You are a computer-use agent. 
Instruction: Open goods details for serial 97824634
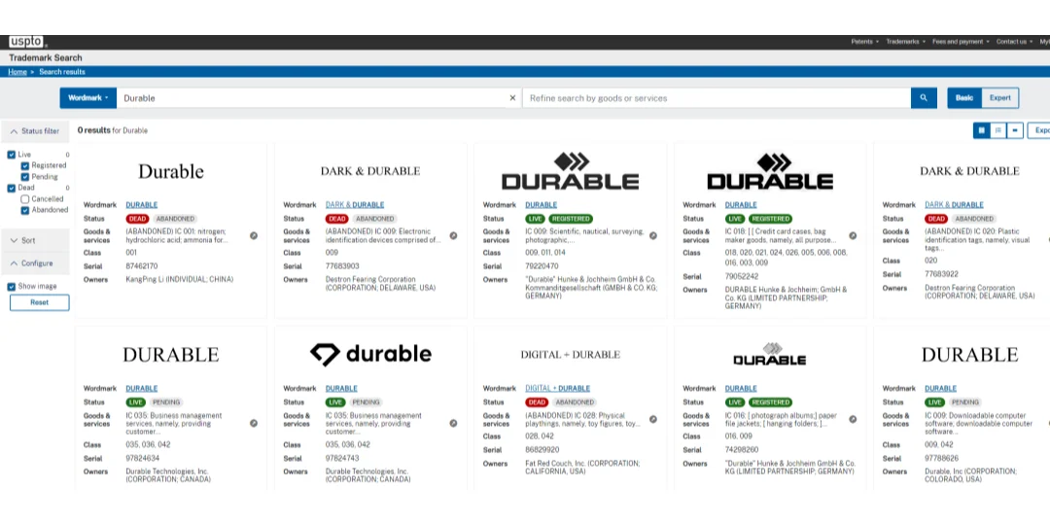tap(254, 423)
